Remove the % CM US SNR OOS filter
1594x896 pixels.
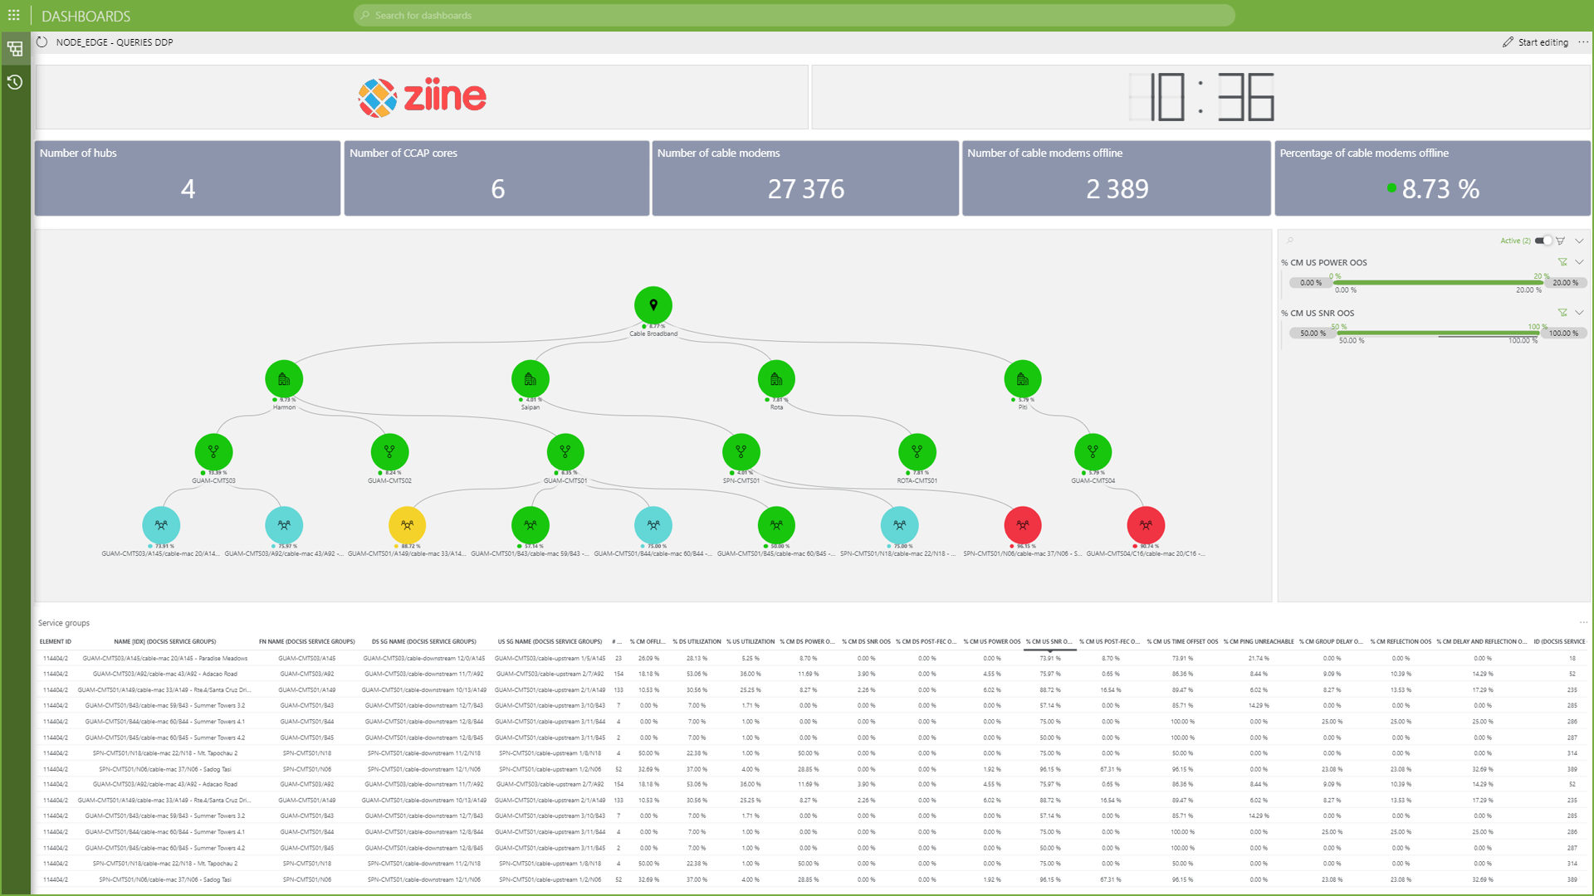(1562, 313)
